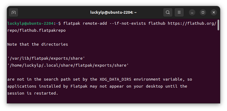Click the '/home/luckylp/.local/share/flatpak/exports/share' path
The width and height of the screenshot is (227, 111).
[68, 65]
